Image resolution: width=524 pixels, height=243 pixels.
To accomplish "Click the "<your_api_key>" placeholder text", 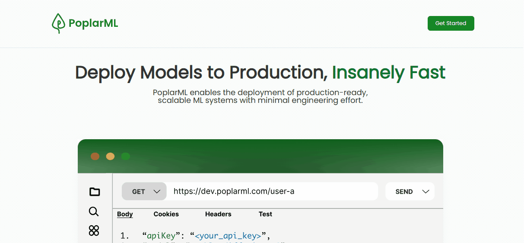I will click(228, 236).
